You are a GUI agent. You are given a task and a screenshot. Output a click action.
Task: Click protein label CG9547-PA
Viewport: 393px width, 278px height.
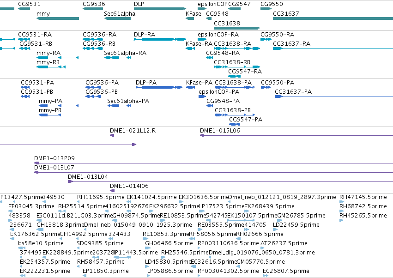tap(246, 120)
